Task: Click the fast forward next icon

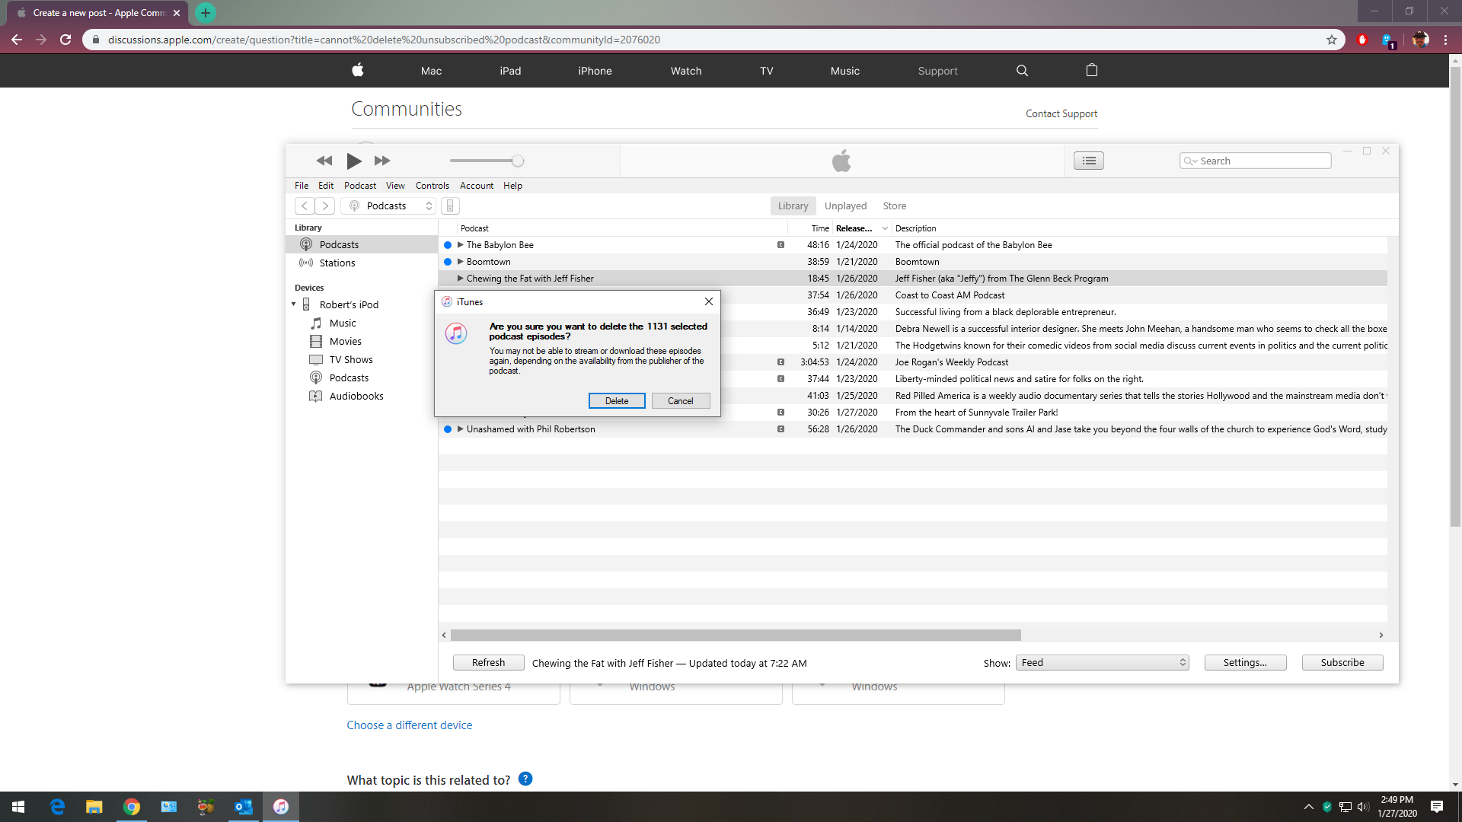Action: [x=382, y=161]
